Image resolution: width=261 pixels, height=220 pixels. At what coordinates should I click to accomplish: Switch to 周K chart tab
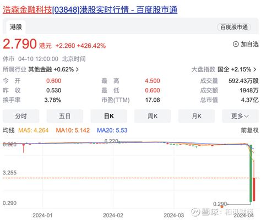tap(153, 116)
